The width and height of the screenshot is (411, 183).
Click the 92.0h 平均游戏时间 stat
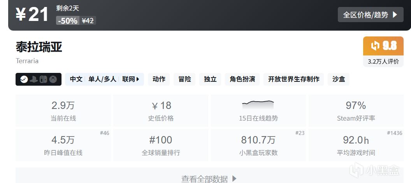(356, 145)
